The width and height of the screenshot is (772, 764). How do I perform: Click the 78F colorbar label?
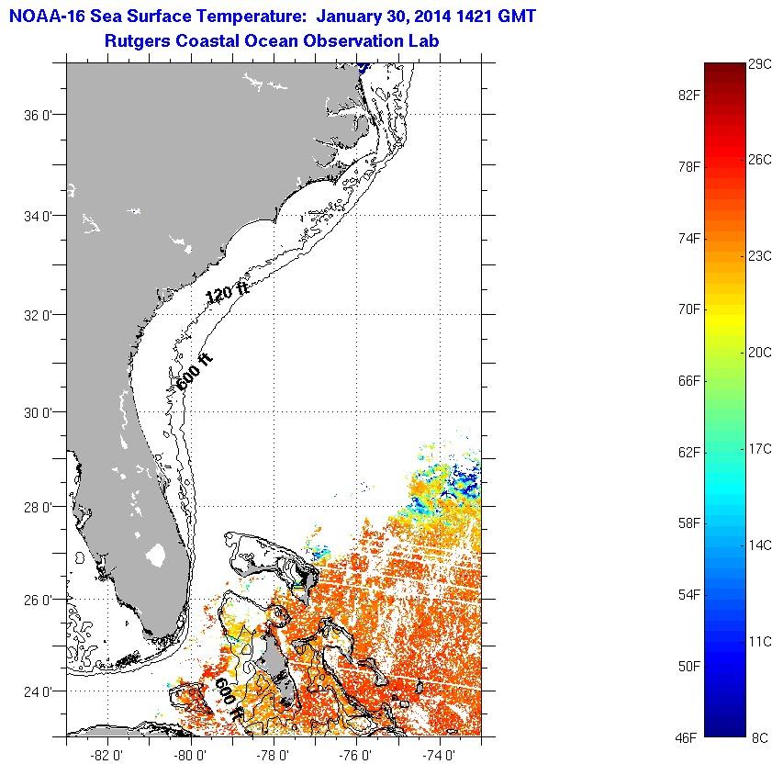coord(688,166)
